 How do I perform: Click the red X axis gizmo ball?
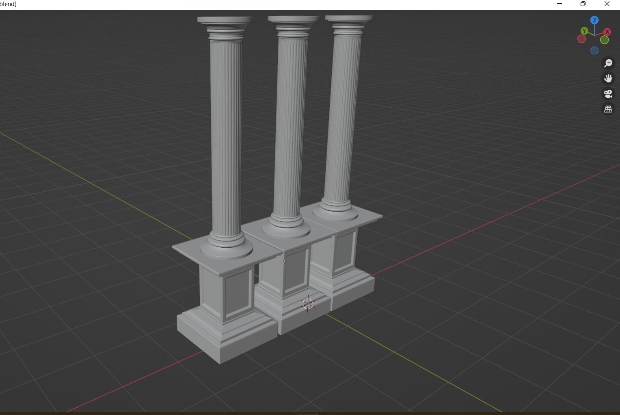[x=607, y=32]
